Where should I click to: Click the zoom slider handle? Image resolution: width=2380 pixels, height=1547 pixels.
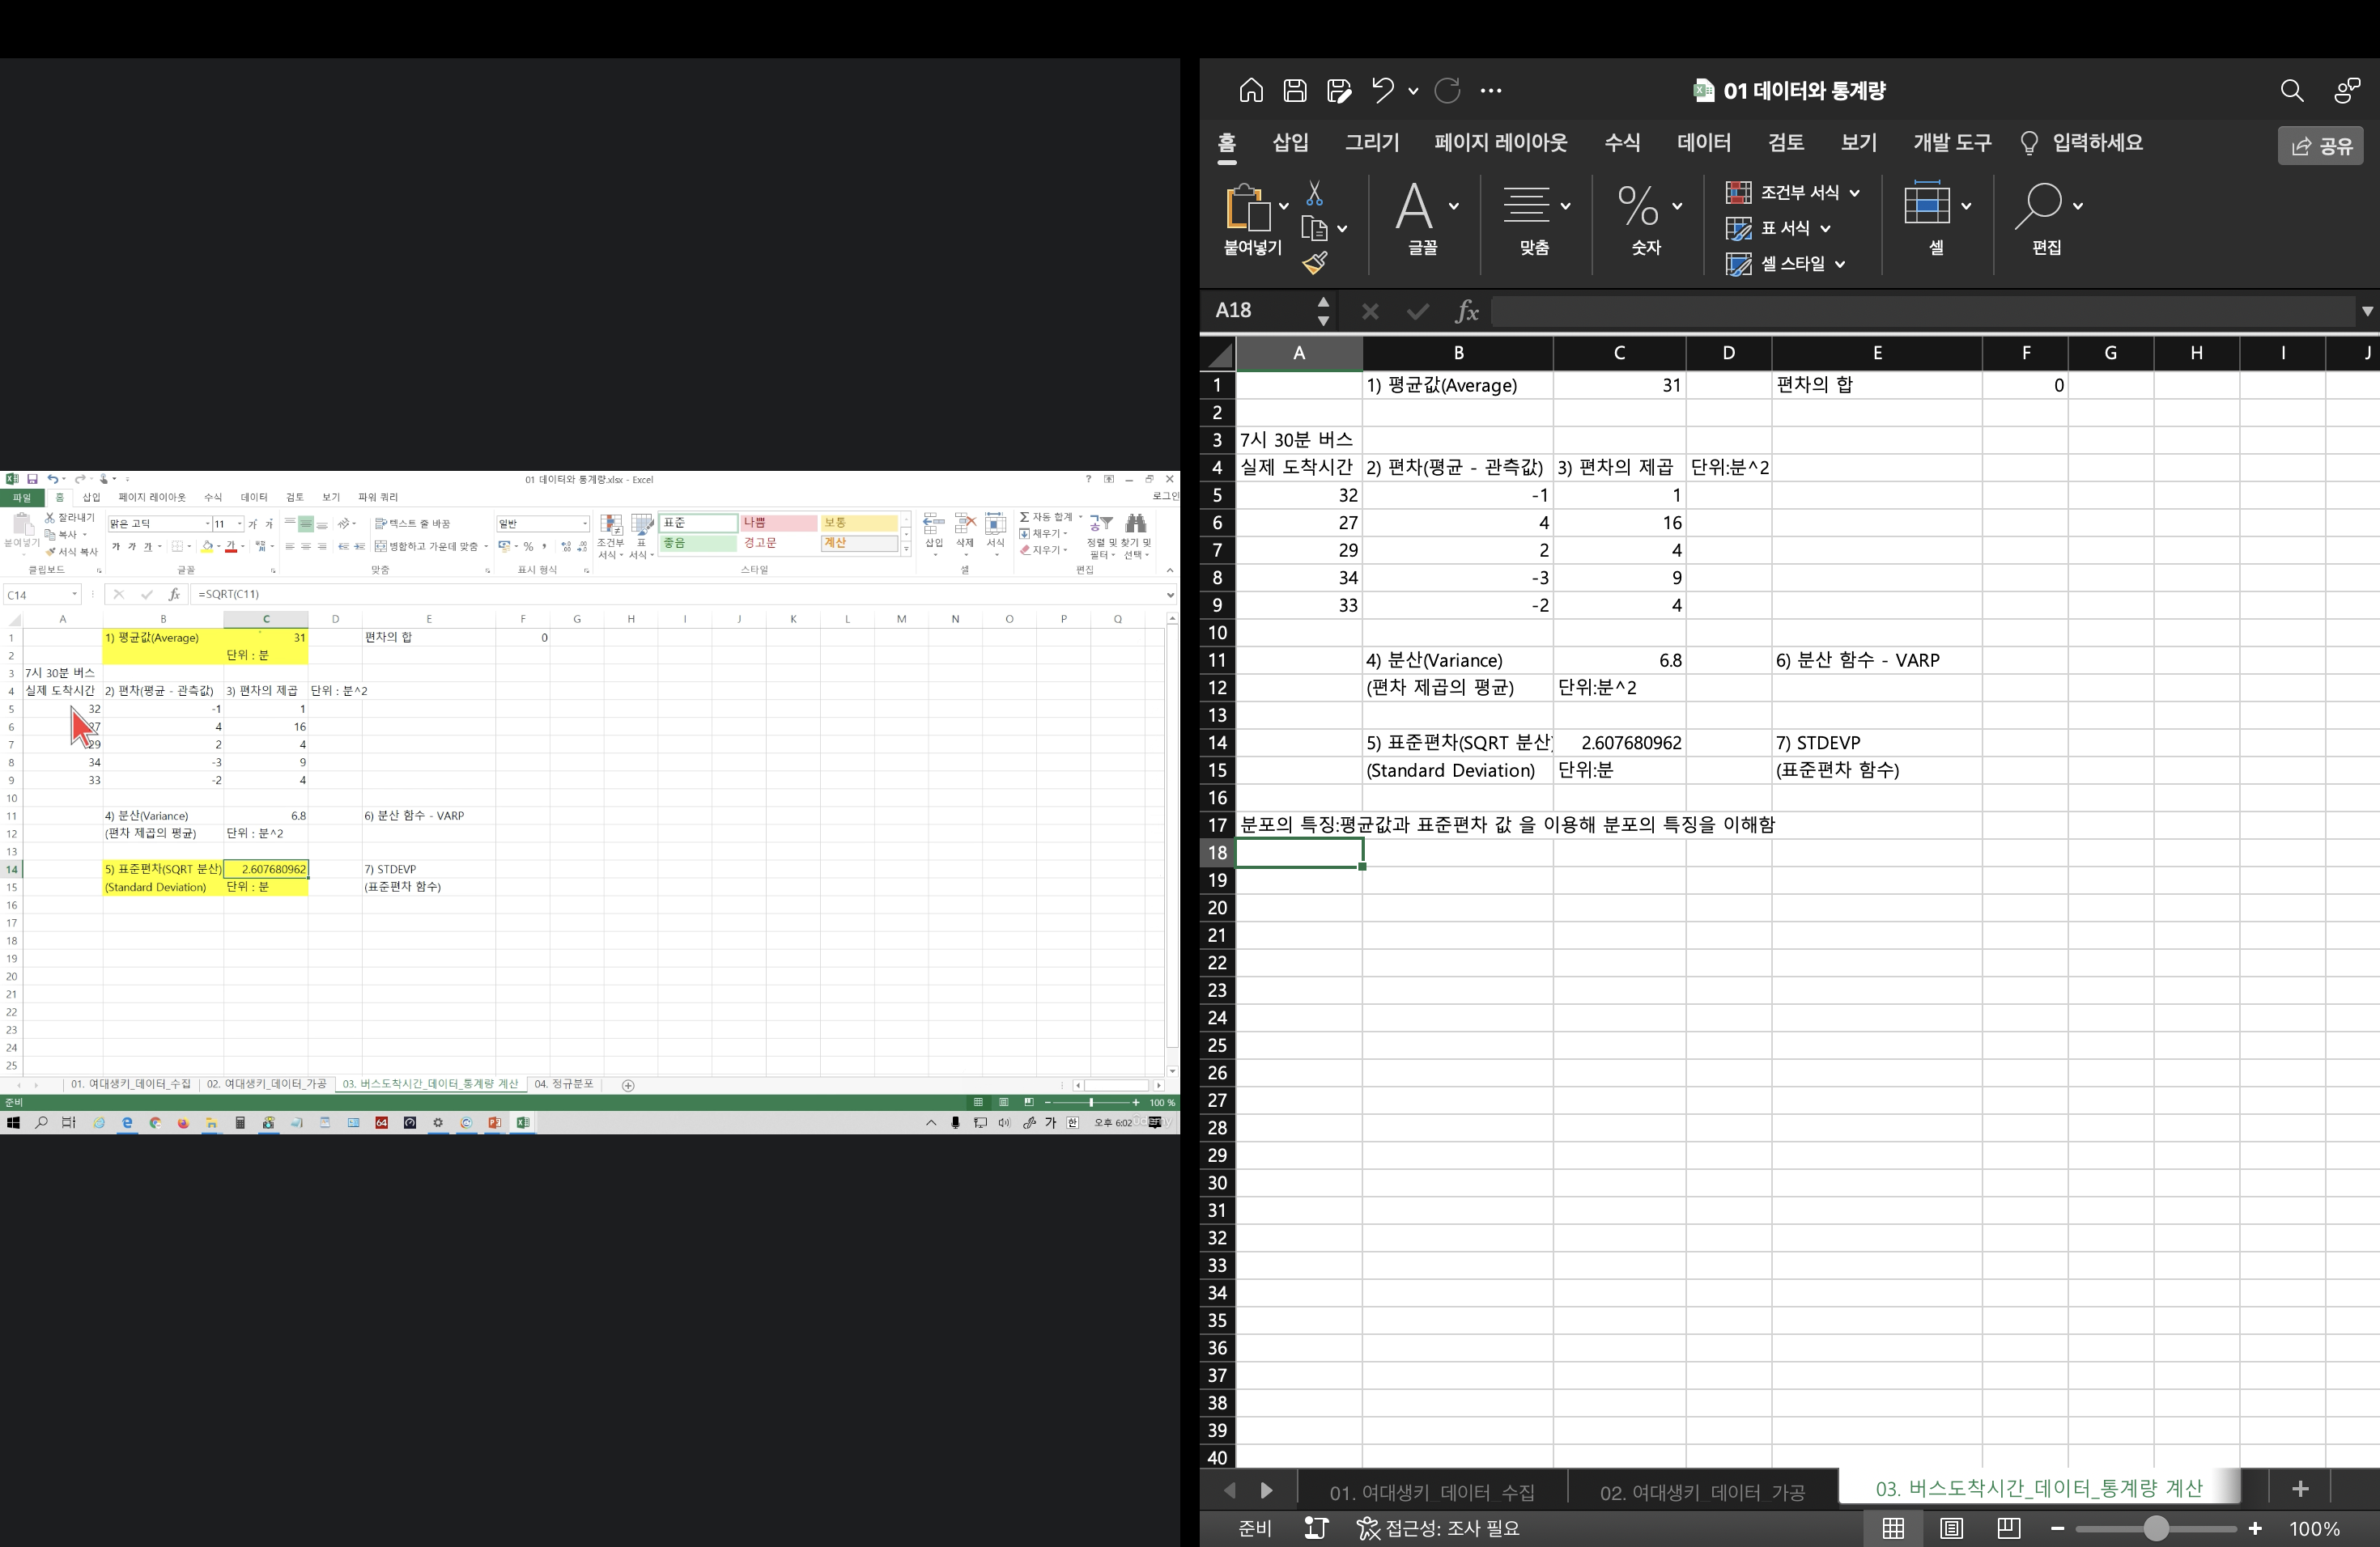2156,1528
